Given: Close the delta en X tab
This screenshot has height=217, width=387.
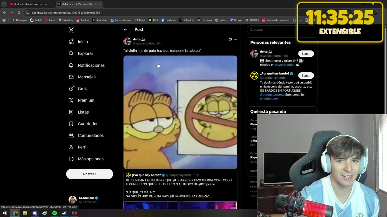Looking at the screenshot, I should pyautogui.click(x=99, y=4).
